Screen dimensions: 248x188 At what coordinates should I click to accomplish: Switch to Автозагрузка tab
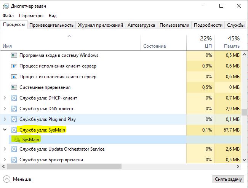coord(141,25)
